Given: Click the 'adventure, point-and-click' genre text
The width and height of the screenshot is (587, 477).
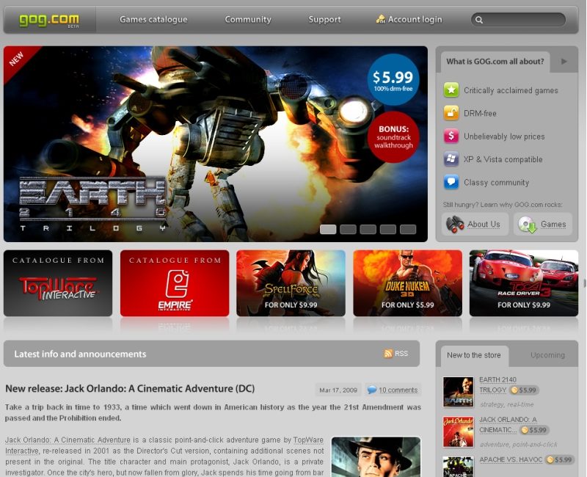Looking at the screenshot, I should 518,445.
